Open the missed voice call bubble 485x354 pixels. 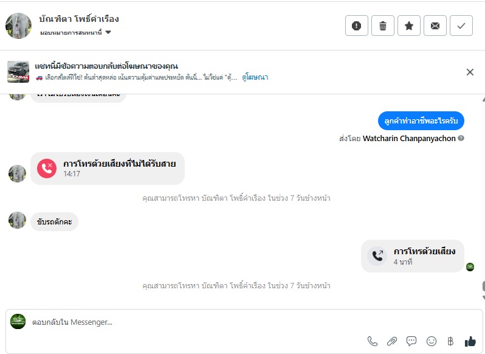click(x=108, y=168)
